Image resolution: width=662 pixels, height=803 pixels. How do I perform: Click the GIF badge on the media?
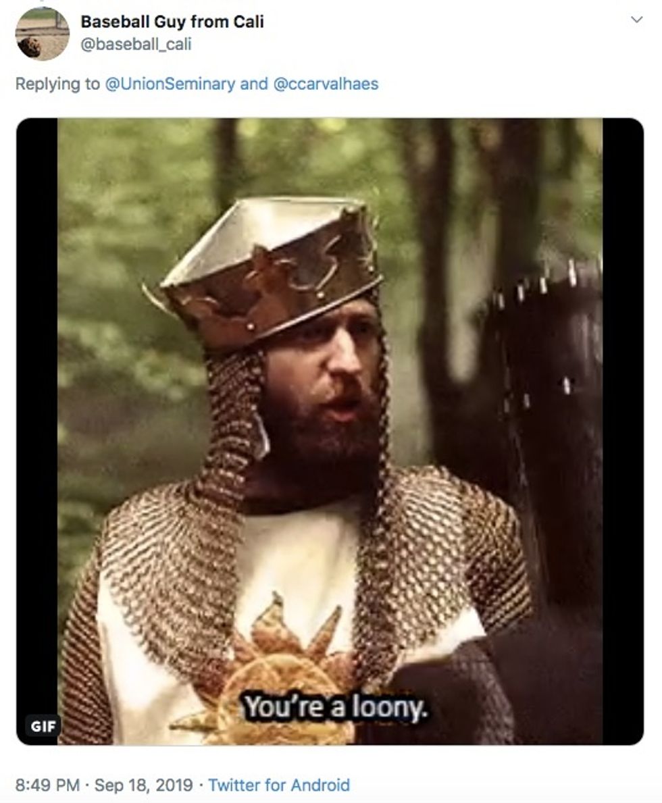click(43, 726)
